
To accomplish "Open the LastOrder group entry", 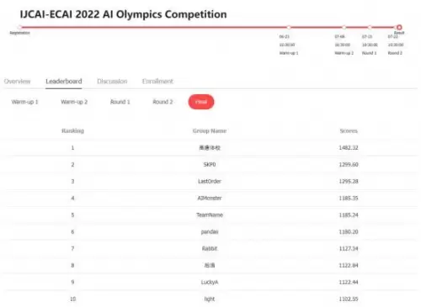I will pyautogui.click(x=210, y=181).
